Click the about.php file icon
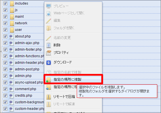The width and height of the screenshot is (161, 113). [11, 37]
